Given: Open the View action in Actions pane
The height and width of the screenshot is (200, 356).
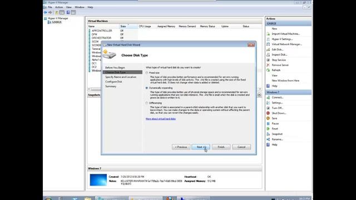Looking at the screenshot, I should point(274,76).
